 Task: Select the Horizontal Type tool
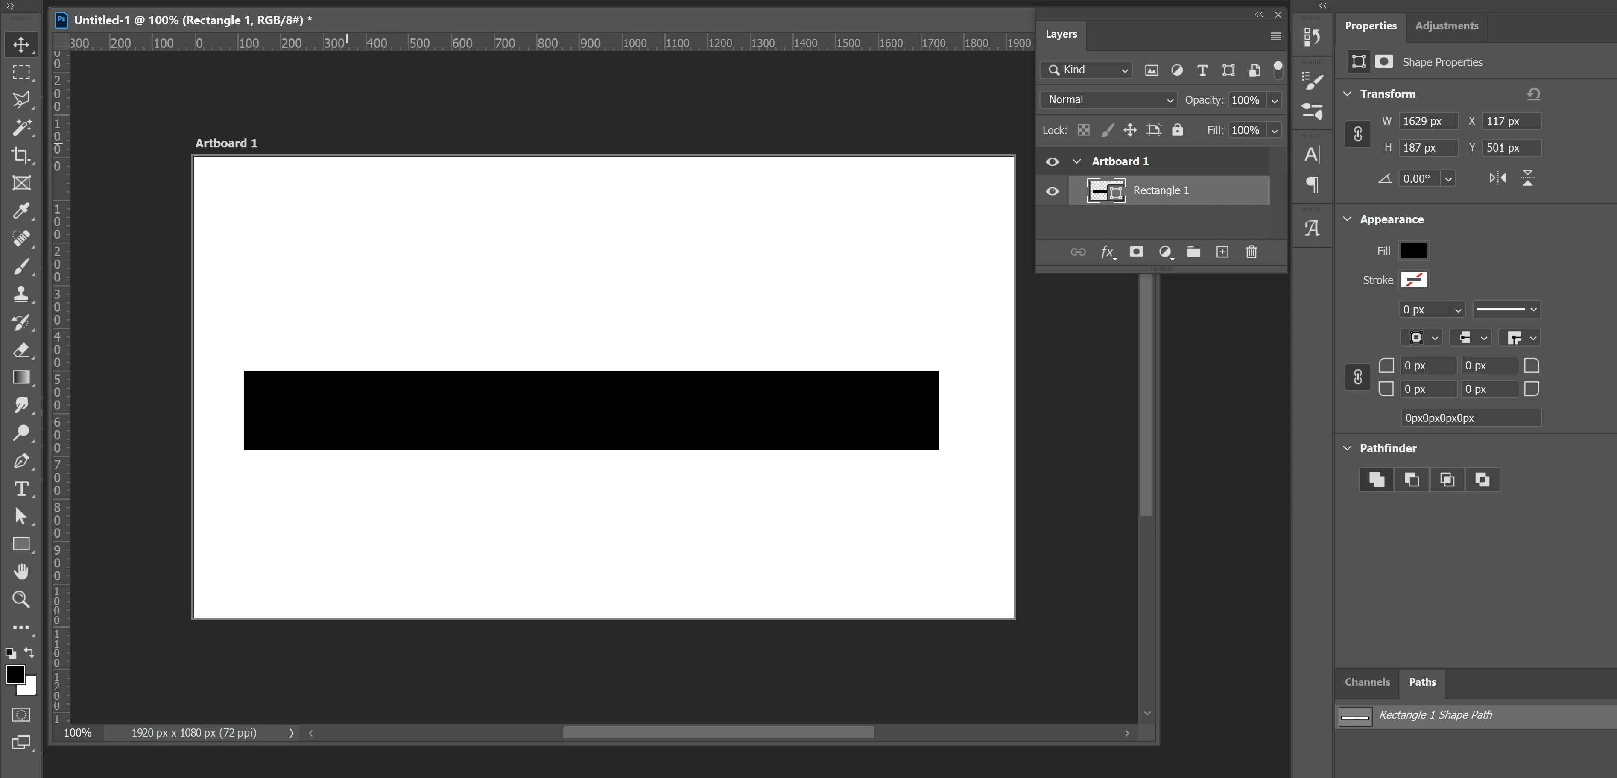pyautogui.click(x=21, y=488)
